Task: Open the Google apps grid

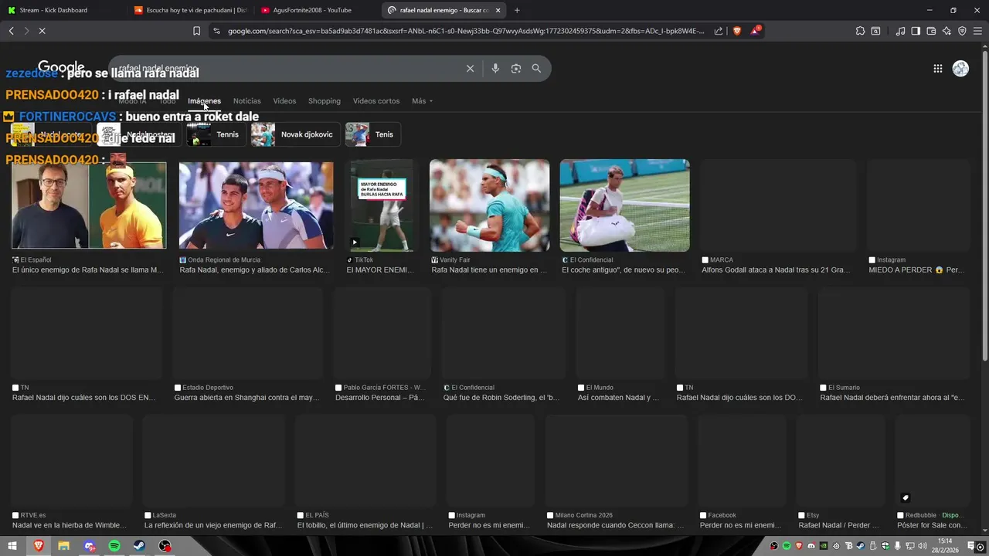Action: point(937,69)
